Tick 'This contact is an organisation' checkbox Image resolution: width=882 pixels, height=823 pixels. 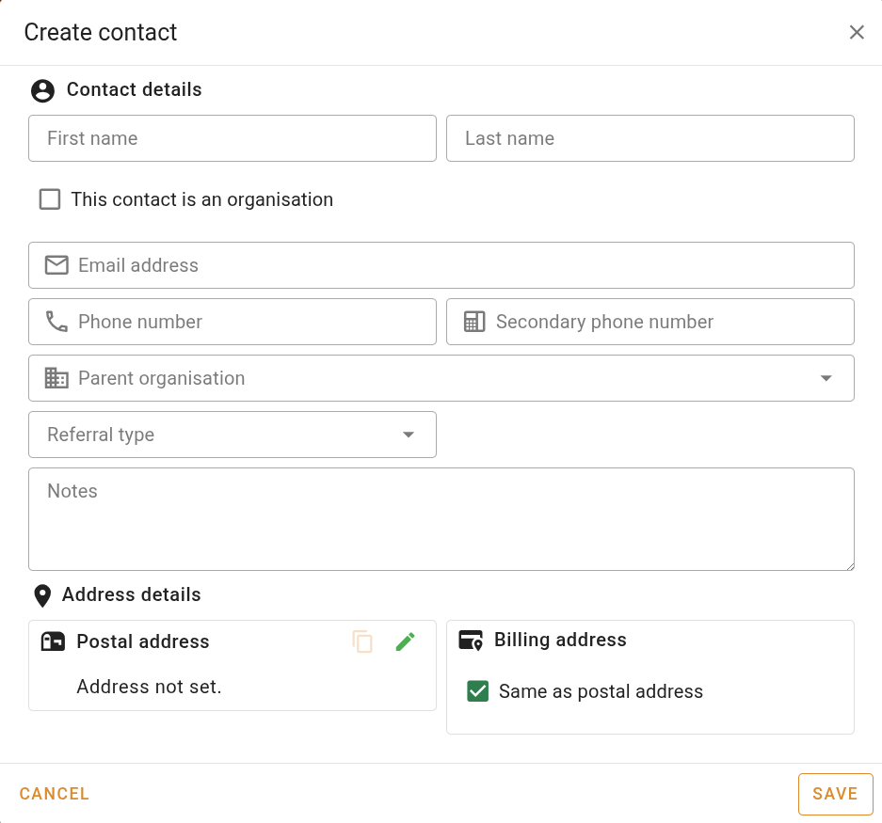(x=50, y=199)
